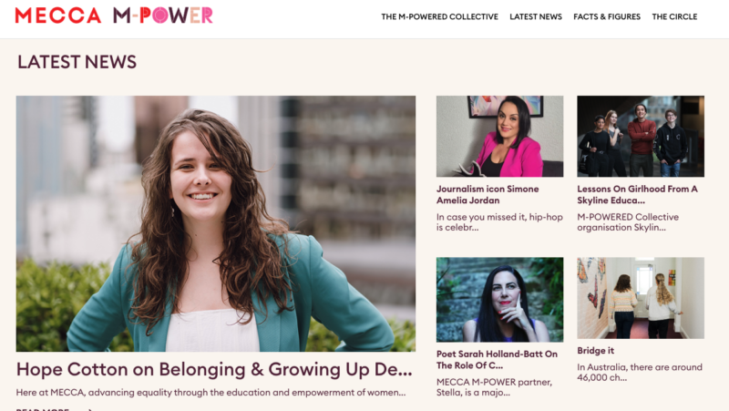Open Bridge it hallway photo thumbnail

(x=641, y=298)
